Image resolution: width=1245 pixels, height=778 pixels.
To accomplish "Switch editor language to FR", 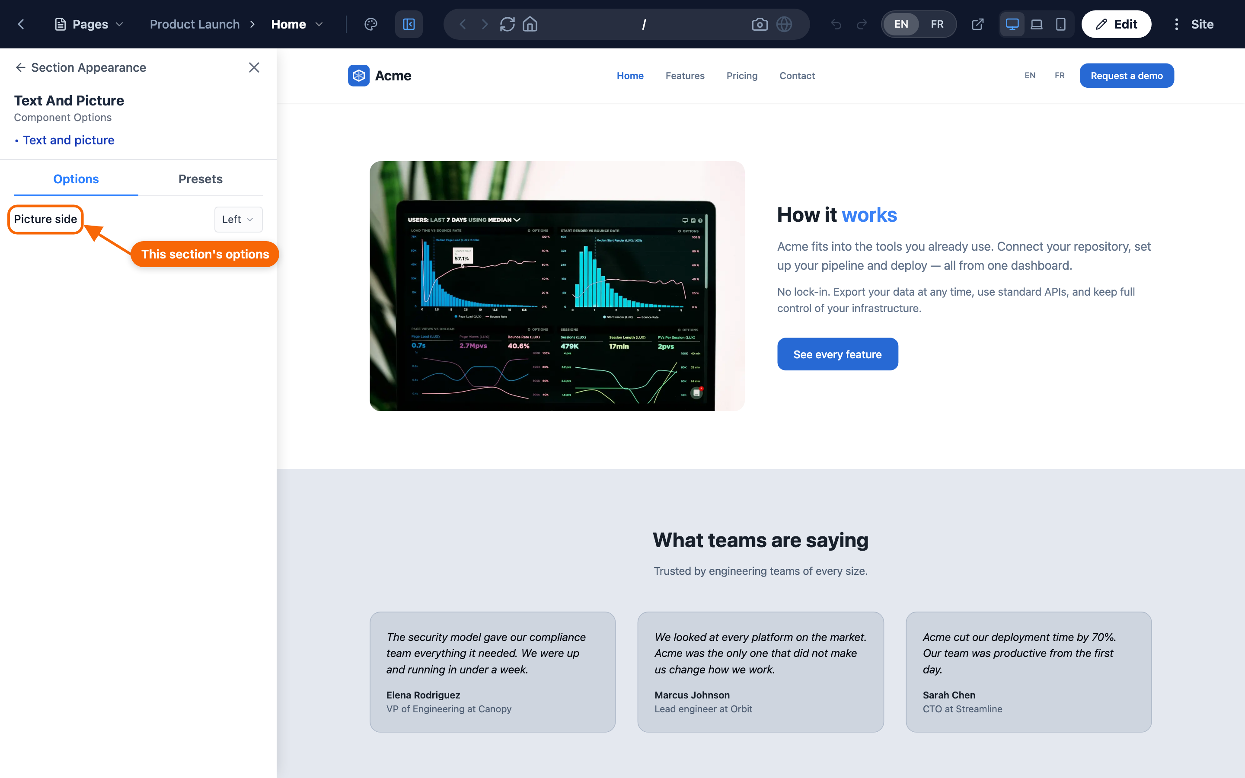I will (937, 24).
